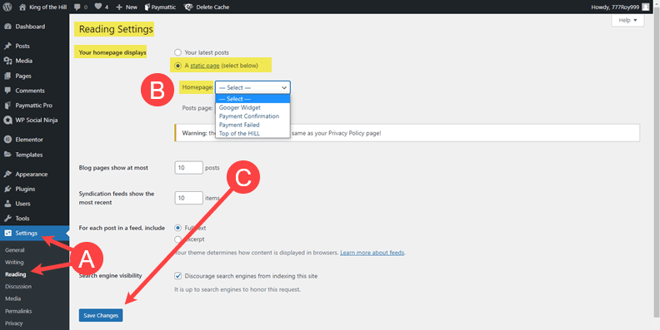Image resolution: width=660 pixels, height=330 pixels.
Task: Click the Posts pin icon
Action: 7,46
